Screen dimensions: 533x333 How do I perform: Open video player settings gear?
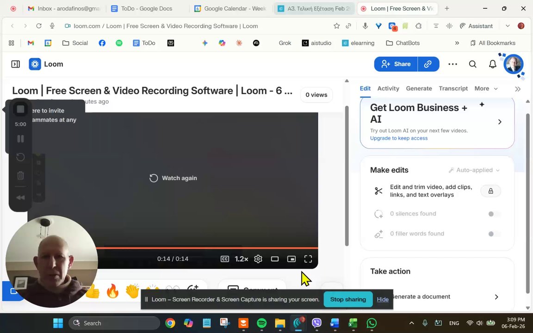click(x=258, y=259)
